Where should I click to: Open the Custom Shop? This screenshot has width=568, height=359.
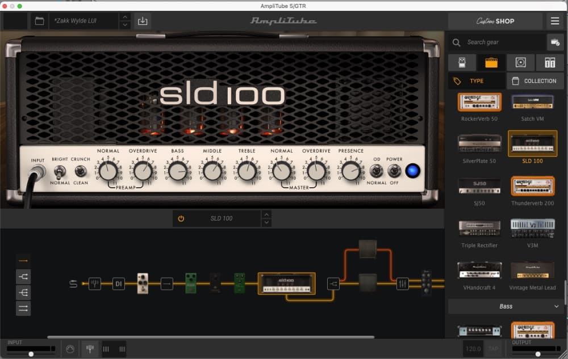495,21
